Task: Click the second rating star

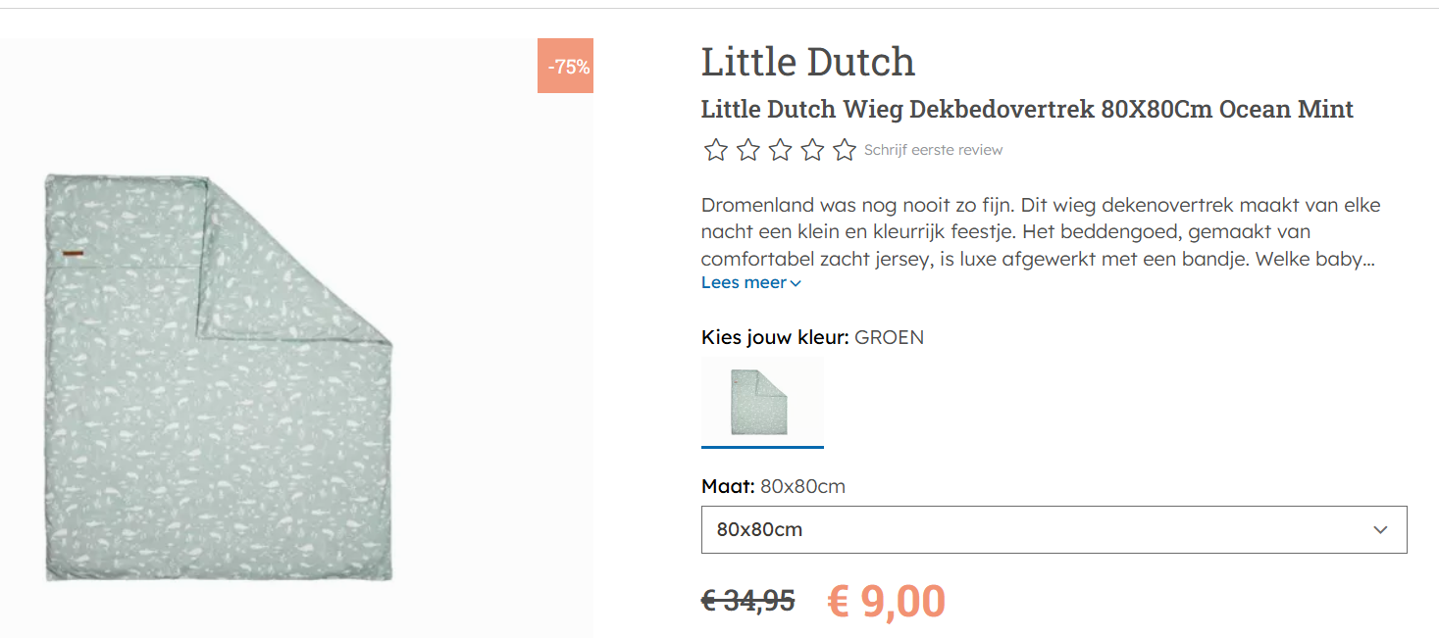Action: tap(747, 149)
